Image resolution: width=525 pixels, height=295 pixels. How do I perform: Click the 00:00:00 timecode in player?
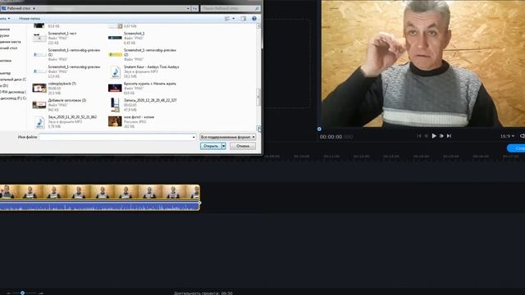[331, 137]
